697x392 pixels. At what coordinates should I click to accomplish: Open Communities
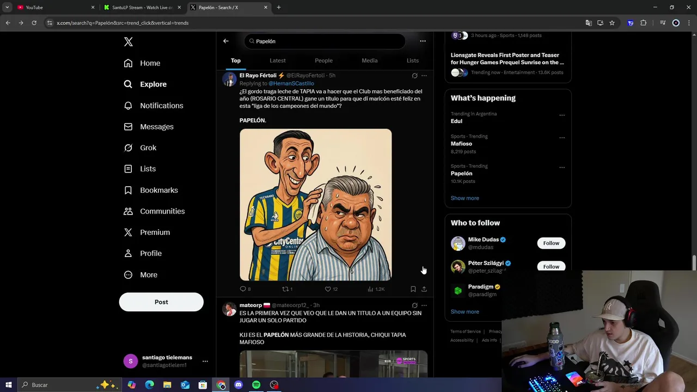[x=154, y=211]
